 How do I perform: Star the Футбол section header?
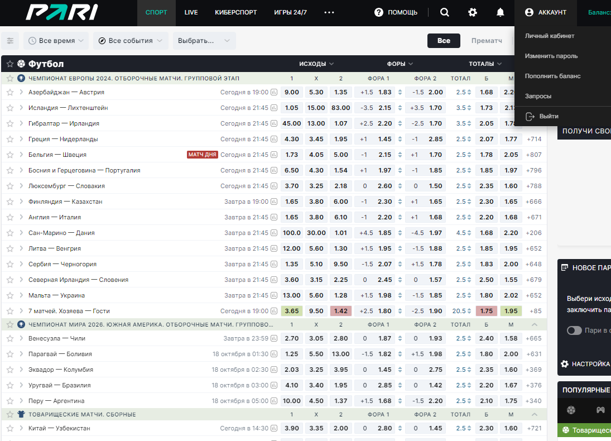pos(10,64)
